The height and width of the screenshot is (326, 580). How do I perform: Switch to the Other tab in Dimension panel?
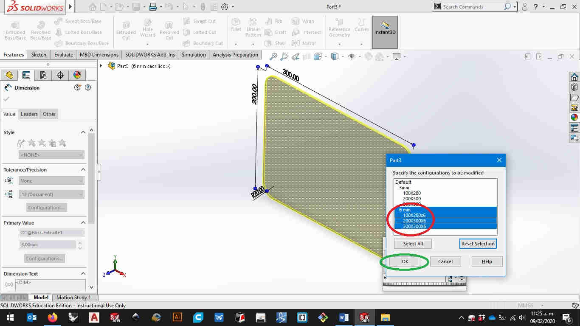pyautogui.click(x=49, y=114)
